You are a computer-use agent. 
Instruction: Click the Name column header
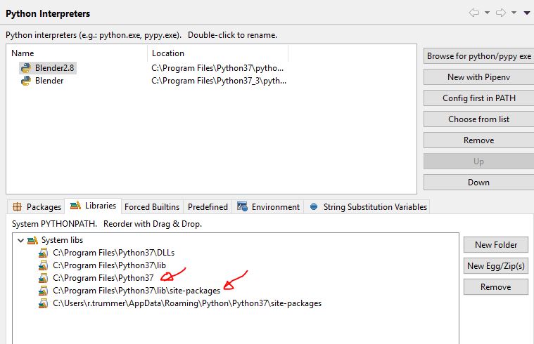click(77, 53)
